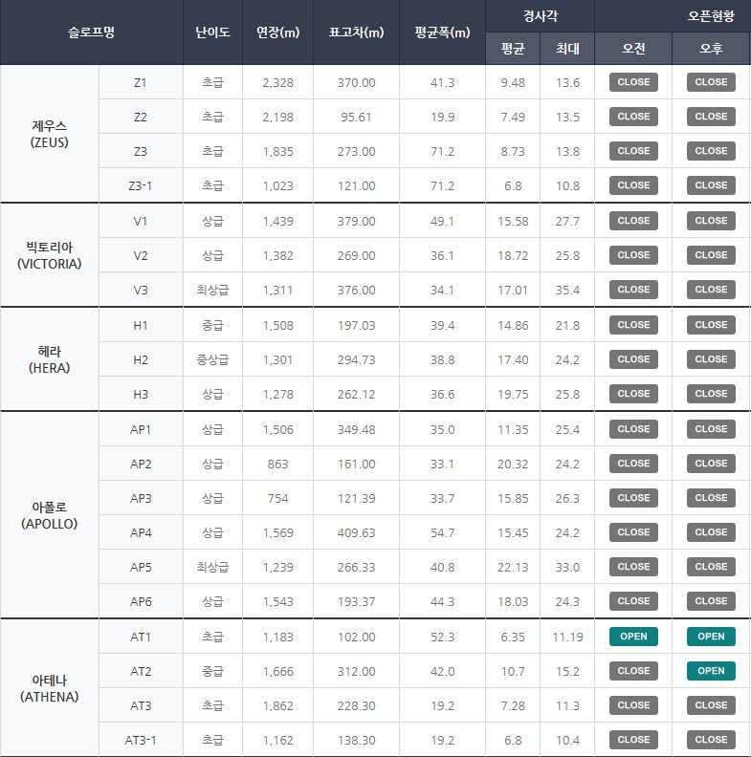This screenshot has height=757, width=751.
Task: Click the 863 length value for AP2
Action: [x=277, y=464]
